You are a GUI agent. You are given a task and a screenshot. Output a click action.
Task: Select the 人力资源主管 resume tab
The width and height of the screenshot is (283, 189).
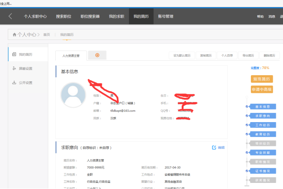pos(71,56)
